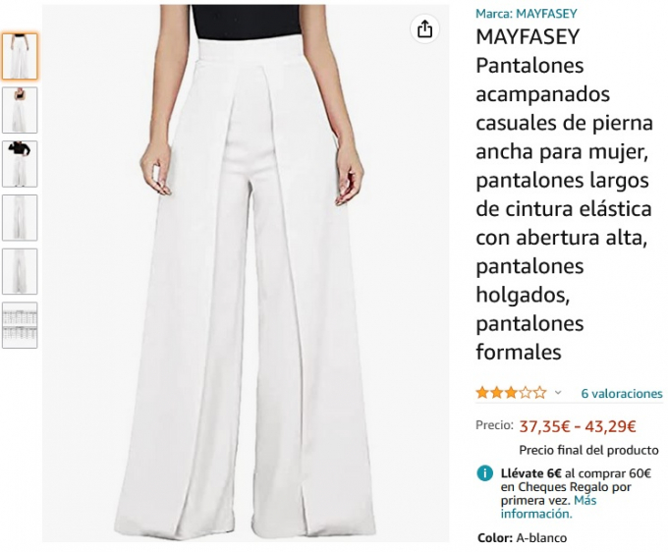Click the blue info icon beside Llévate 6€
Image resolution: width=668 pixels, height=552 pixels.
485,473
